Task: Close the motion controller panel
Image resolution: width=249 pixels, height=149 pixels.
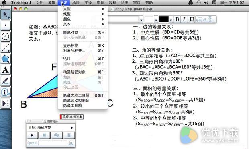Action: click(x=29, y=121)
